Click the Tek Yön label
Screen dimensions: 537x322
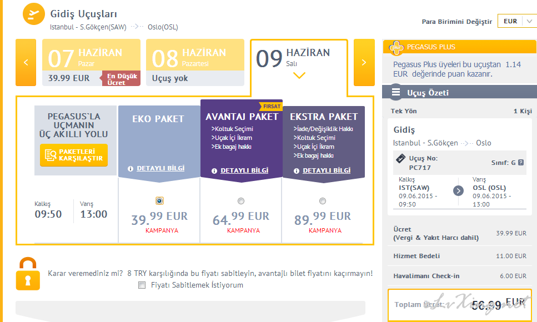404,111
